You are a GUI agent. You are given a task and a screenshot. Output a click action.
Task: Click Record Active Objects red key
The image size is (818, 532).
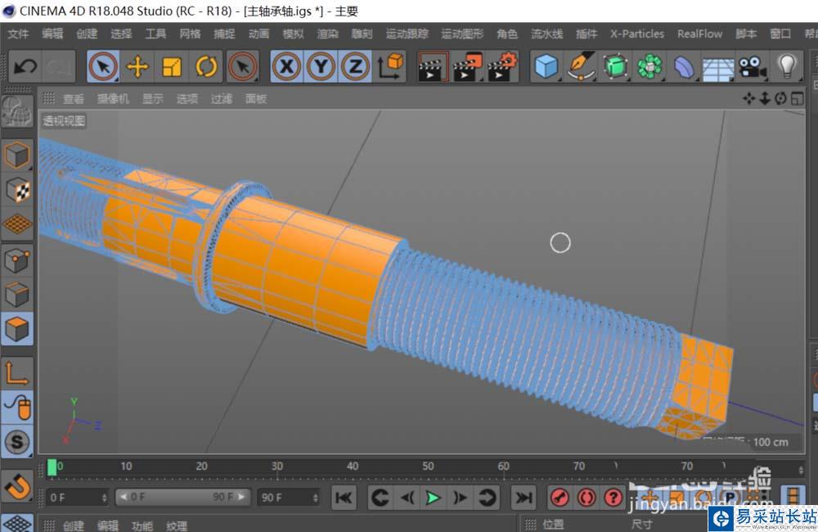click(x=560, y=498)
